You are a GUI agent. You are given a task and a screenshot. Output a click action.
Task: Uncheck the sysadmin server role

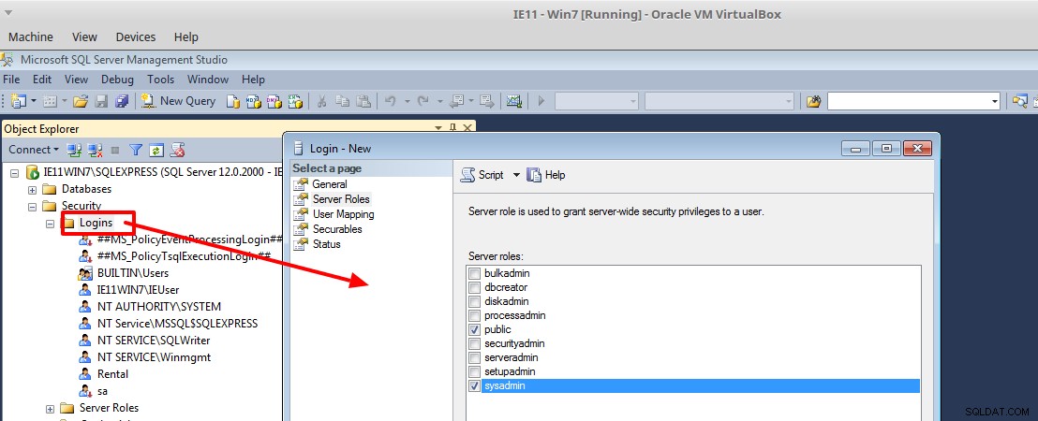click(x=475, y=386)
